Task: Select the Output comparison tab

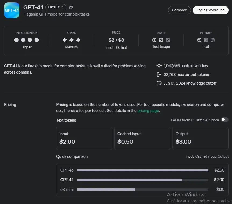Action: pos(223,156)
